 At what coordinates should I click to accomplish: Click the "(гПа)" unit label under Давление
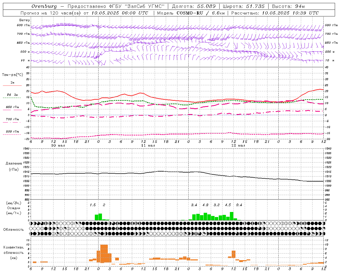pyautogui.click(x=14, y=170)
